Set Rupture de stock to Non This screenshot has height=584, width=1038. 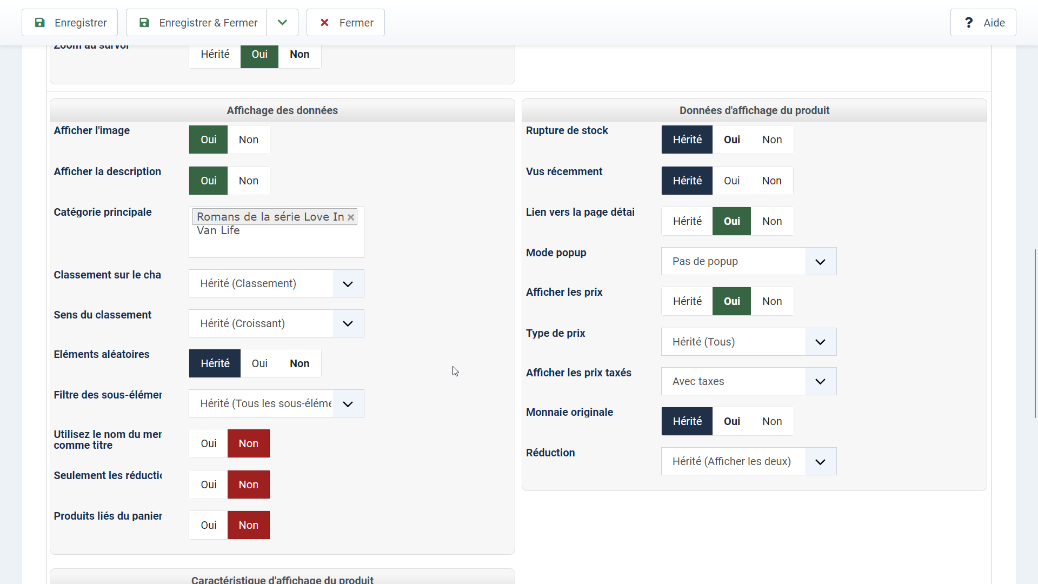pos(771,140)
